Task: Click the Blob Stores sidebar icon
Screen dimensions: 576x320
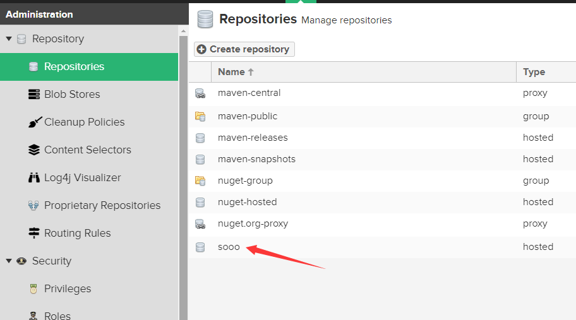Action: (34, 94)
